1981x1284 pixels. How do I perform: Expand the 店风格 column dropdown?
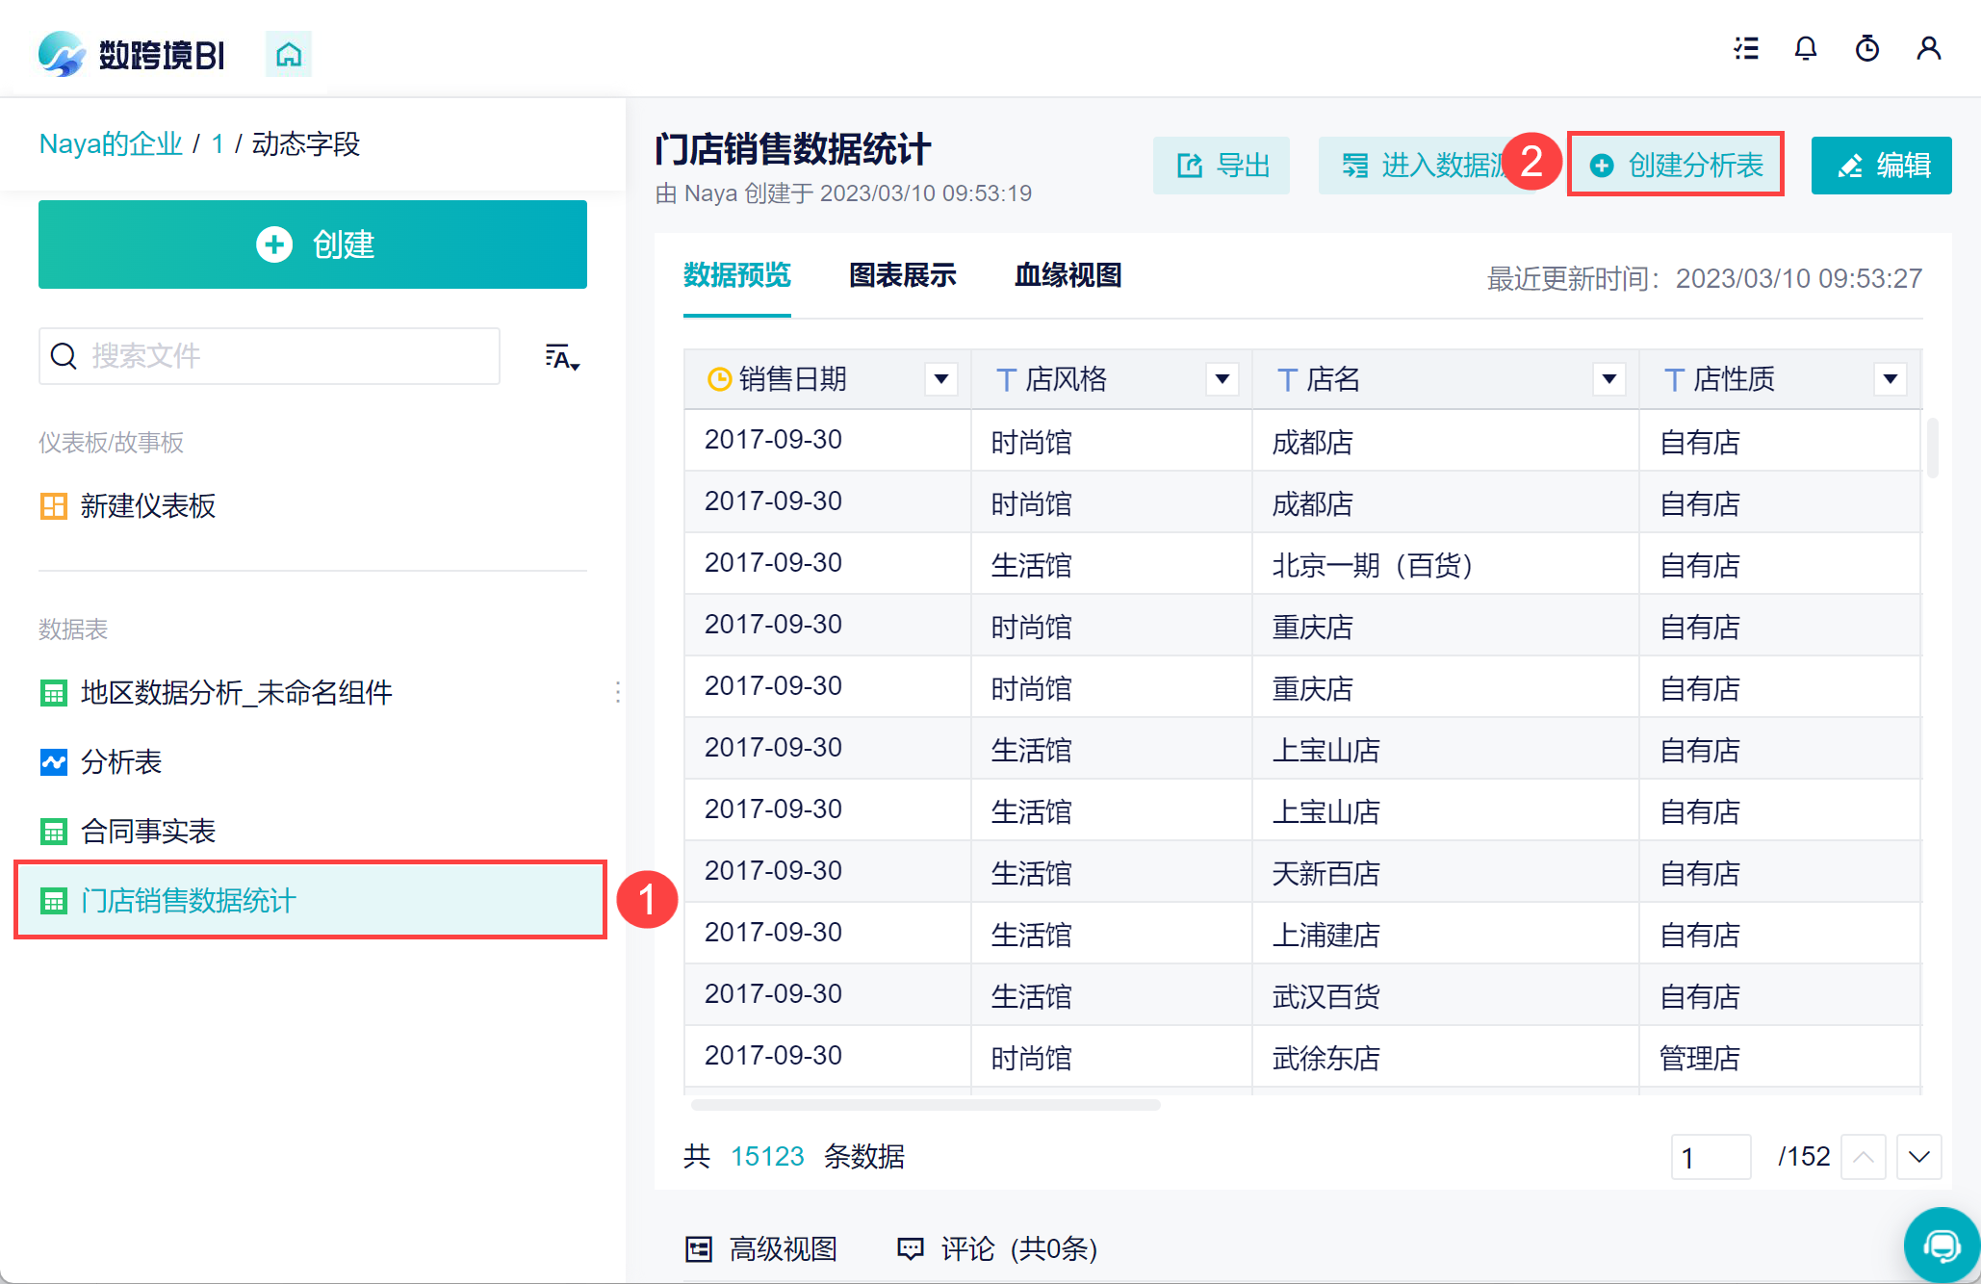(x=1222, y=379)
